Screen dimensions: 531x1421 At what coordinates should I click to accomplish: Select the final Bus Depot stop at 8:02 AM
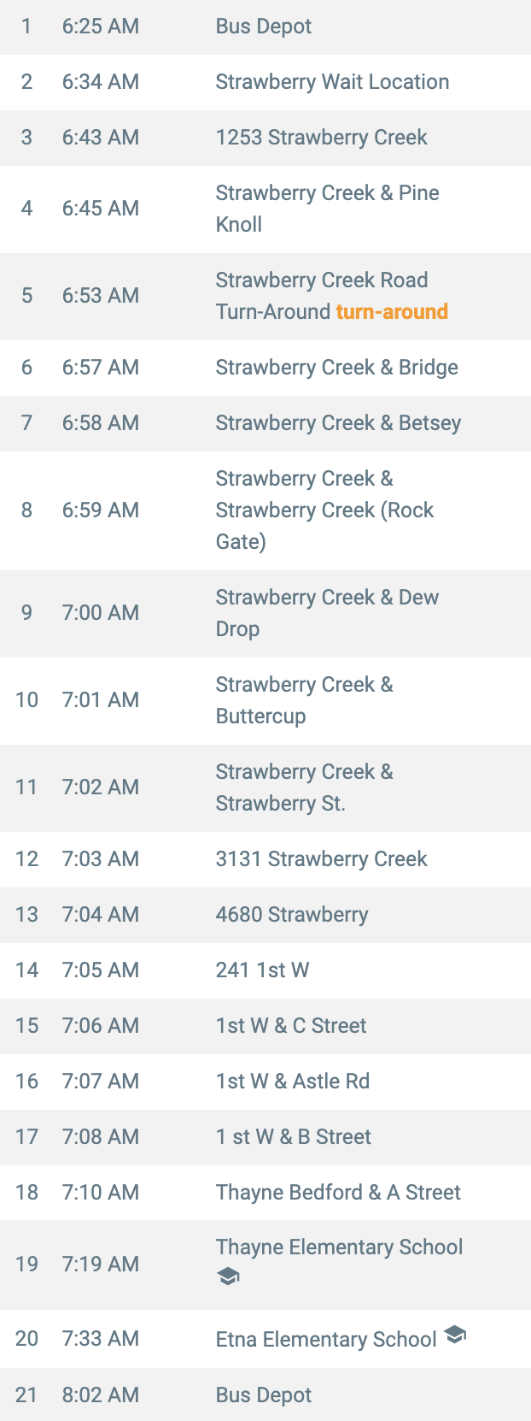point(265,1394)
